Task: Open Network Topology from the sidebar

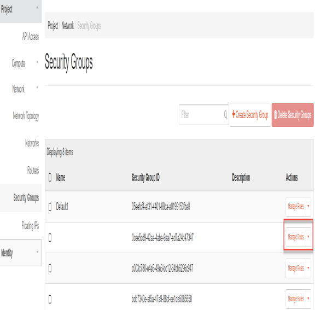Action: tap(26, 116)
